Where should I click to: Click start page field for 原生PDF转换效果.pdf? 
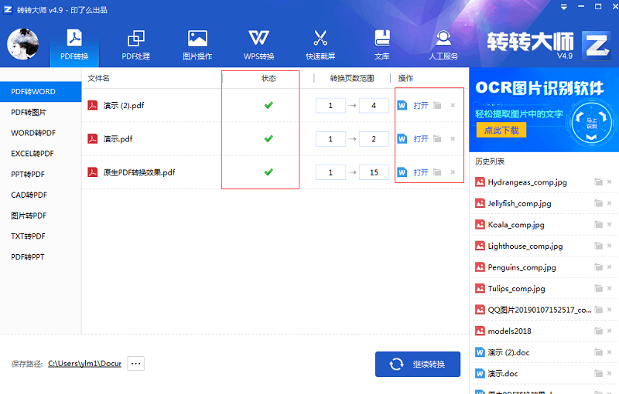pyautogui.click(x=330, y=172)
